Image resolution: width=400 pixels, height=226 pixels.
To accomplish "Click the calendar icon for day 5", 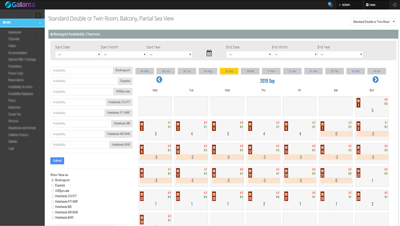I will [x=250, y=126].
